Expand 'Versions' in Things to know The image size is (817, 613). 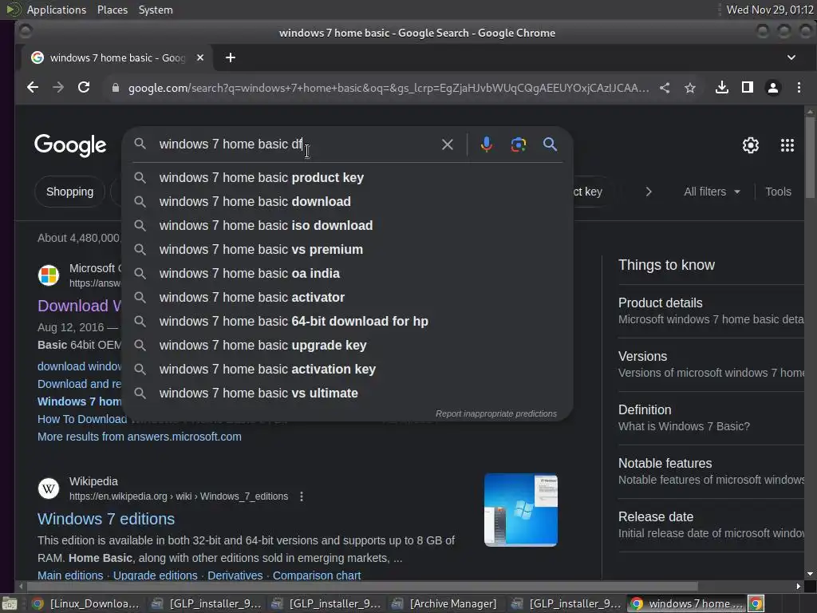point(711,364)
